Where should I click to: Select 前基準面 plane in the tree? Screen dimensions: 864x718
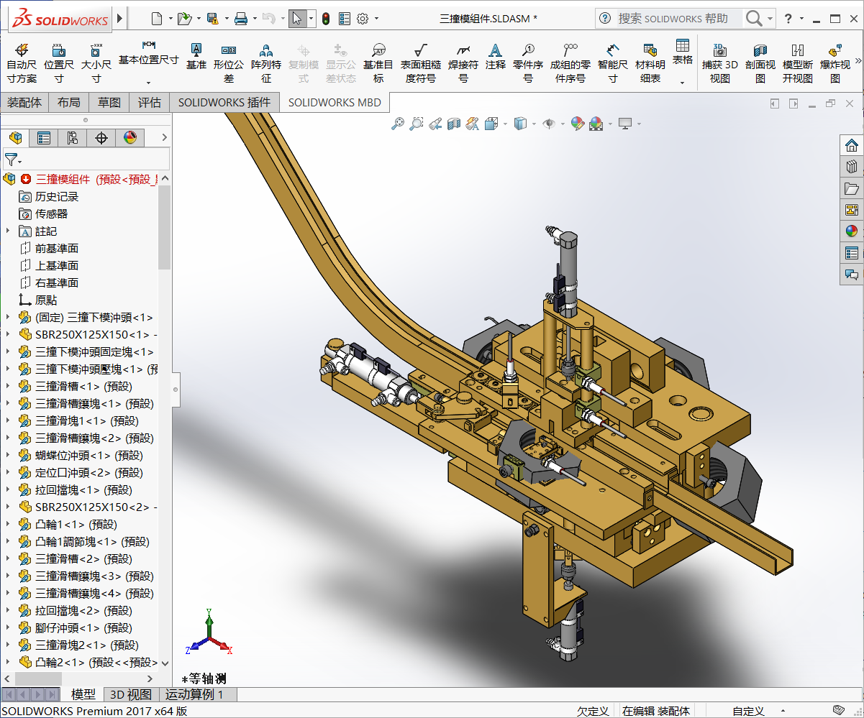pyautogui.click(x=57, y=248)
